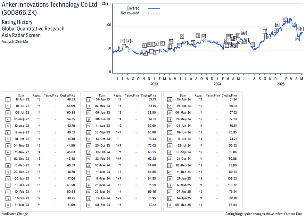Click chart marker 47 near the price peak
Screen dimensions: 306x216
point(285,20)
